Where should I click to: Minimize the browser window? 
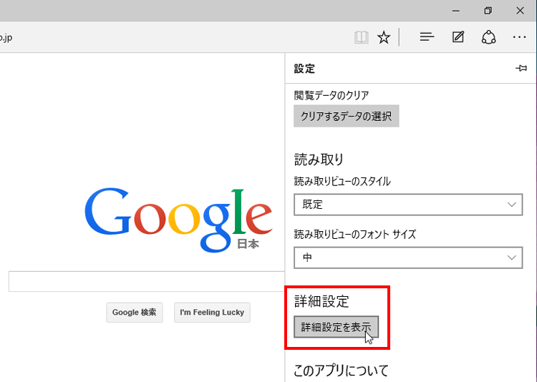(454, 11)
